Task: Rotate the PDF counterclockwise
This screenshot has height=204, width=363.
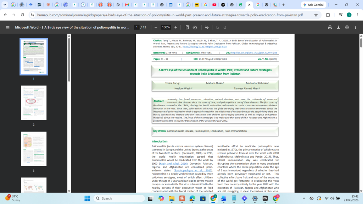Action: point(195,27)
